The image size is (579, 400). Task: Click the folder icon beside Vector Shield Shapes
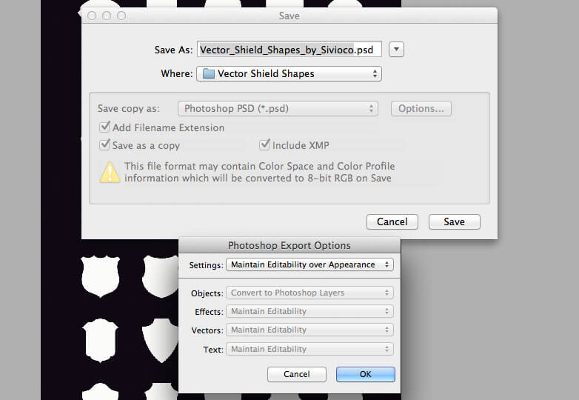[x=208, y=74]
